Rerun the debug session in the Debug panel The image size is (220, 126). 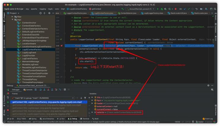point(8,90)
